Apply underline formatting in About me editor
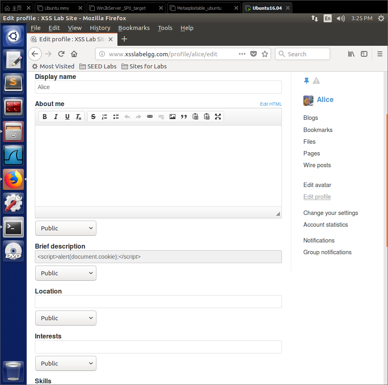This screenshot has height=385, width=388. click(x=67, y=117)
